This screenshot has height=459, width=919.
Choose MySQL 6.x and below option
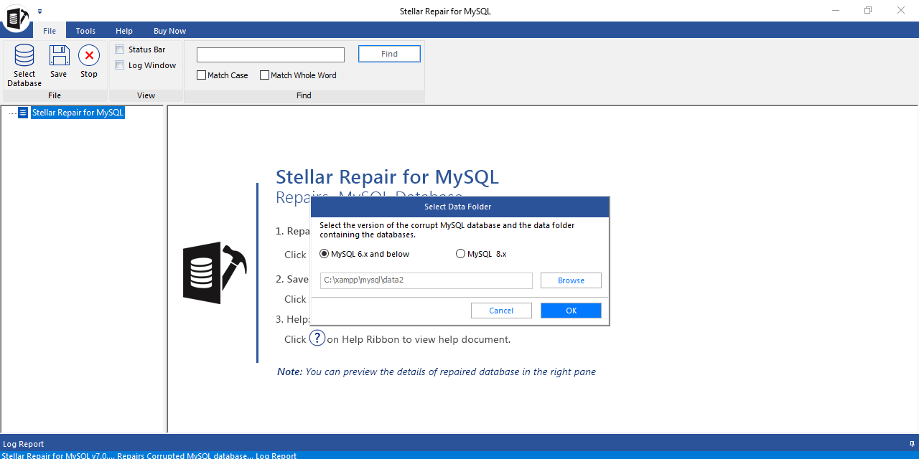pos(325,254)
